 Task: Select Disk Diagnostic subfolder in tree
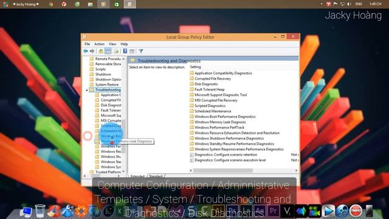tap(108, 105)
